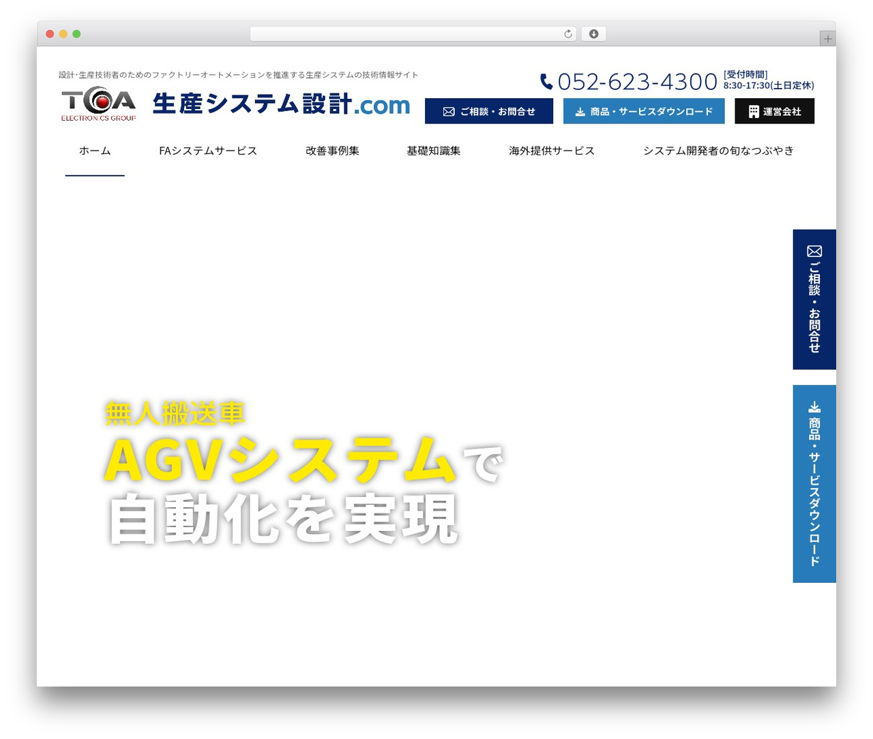Click header ご相談・お問合せ button

tap(489, 111)
